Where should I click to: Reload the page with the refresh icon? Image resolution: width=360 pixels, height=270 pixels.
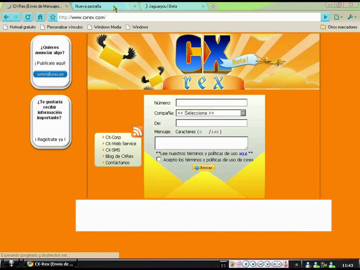coord(28,17)
